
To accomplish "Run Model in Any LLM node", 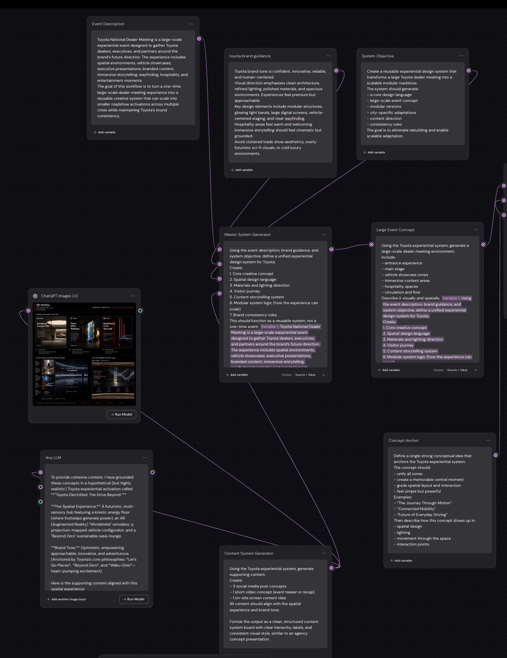I will pyautogui.click(x=134, y=599).
